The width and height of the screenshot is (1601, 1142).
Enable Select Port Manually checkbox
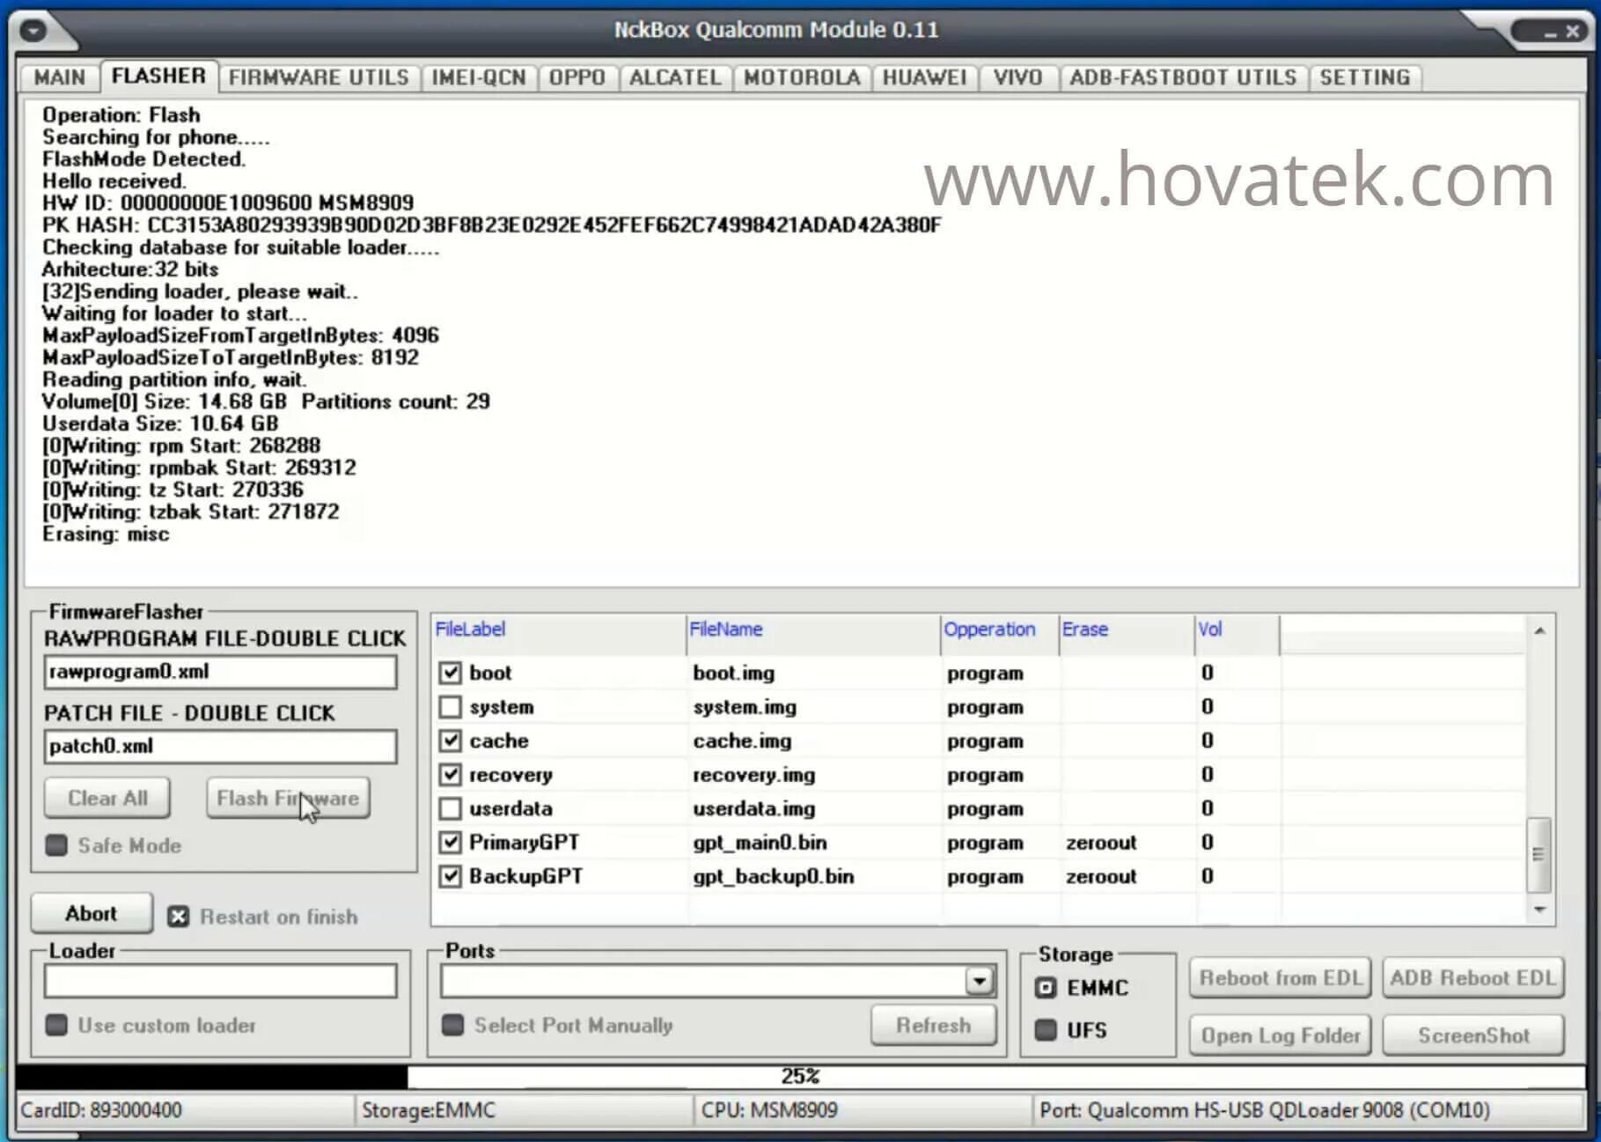[452, 1025]
